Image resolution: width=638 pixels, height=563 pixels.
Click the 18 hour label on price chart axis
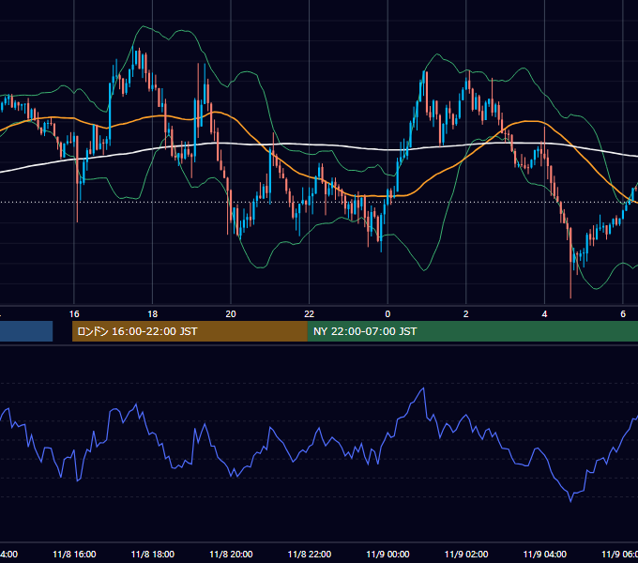[x=153, y=314]
